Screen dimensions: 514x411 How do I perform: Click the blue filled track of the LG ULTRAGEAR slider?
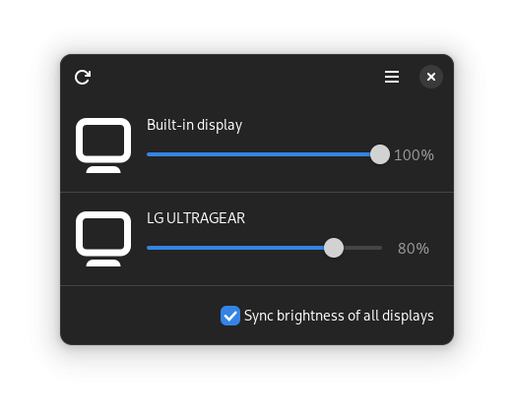[x=235, y=248]
